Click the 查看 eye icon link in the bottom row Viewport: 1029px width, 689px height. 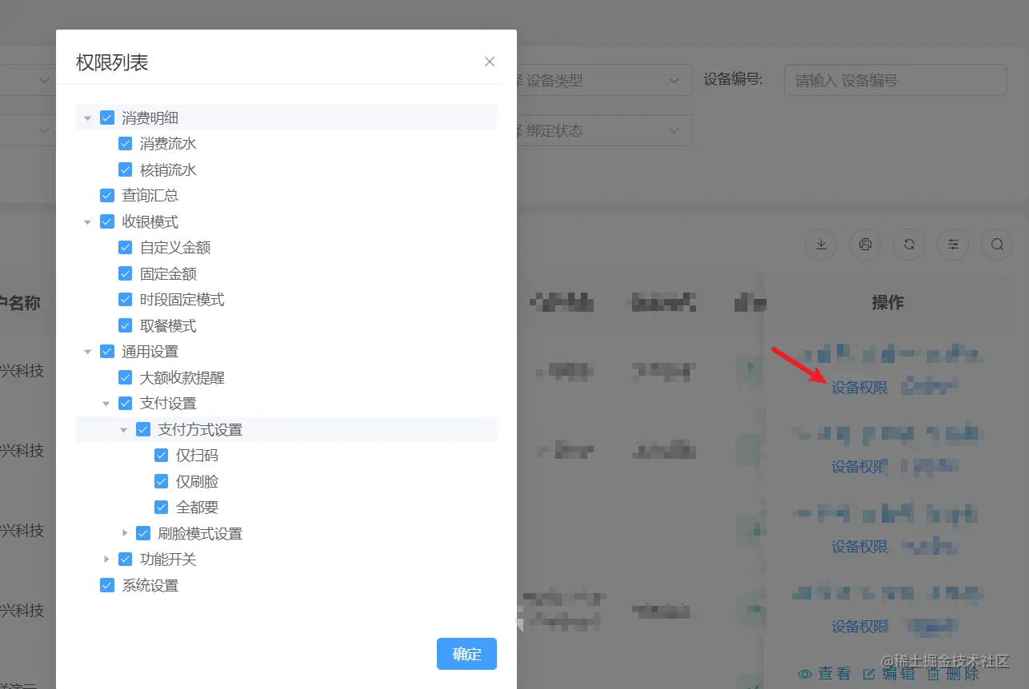tap(824, 674)
